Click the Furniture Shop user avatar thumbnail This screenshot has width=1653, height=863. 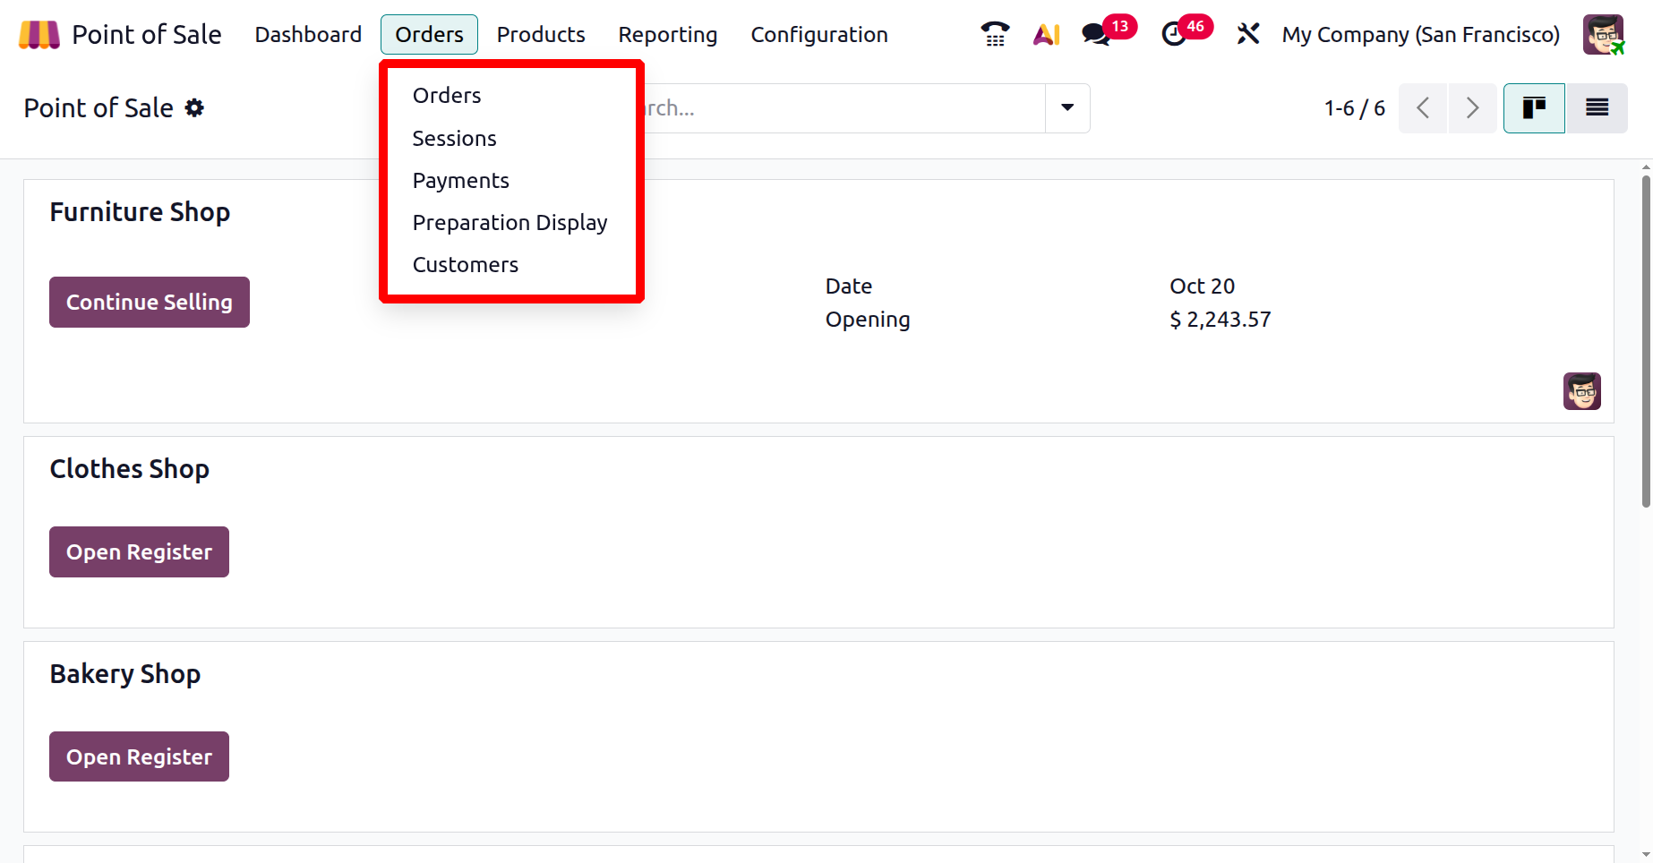[x=1581, y=391]
